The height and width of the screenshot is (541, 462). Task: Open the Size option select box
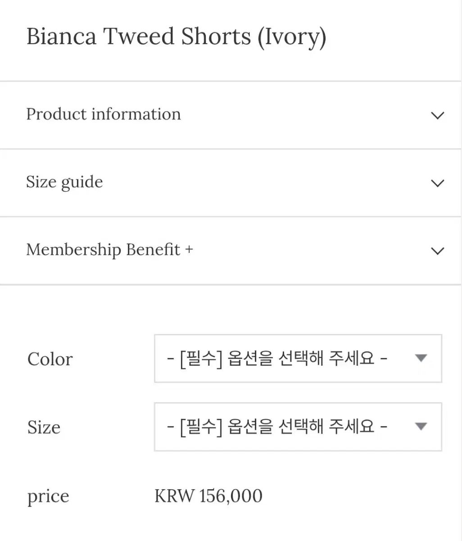coord(298,426)
